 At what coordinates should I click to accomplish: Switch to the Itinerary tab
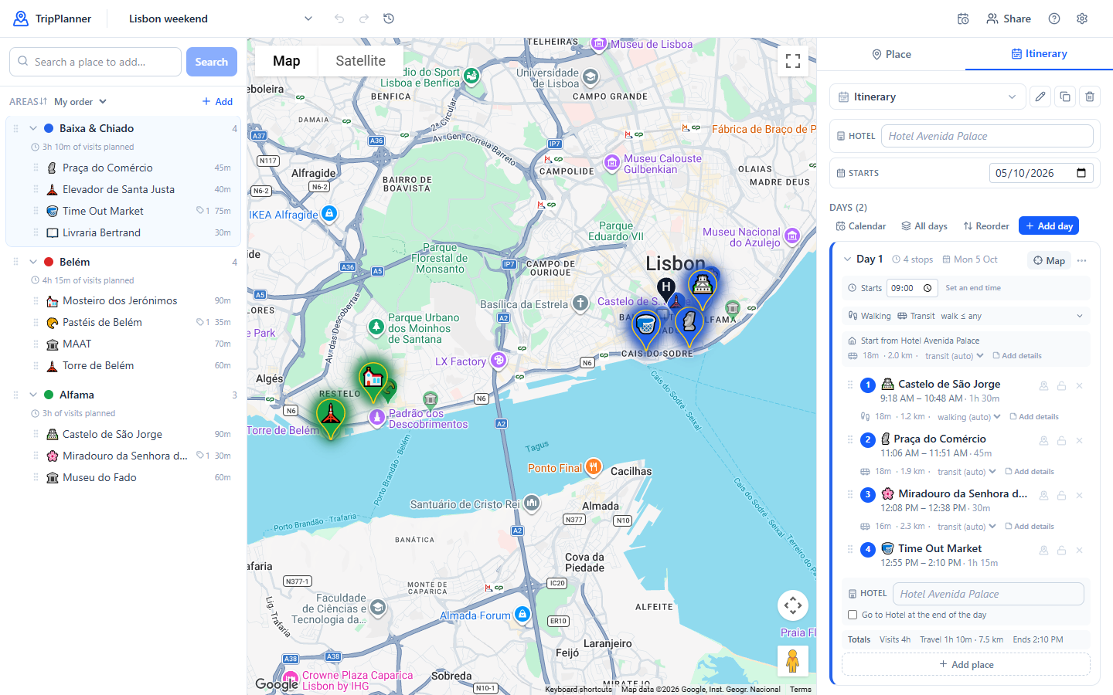1039,54
